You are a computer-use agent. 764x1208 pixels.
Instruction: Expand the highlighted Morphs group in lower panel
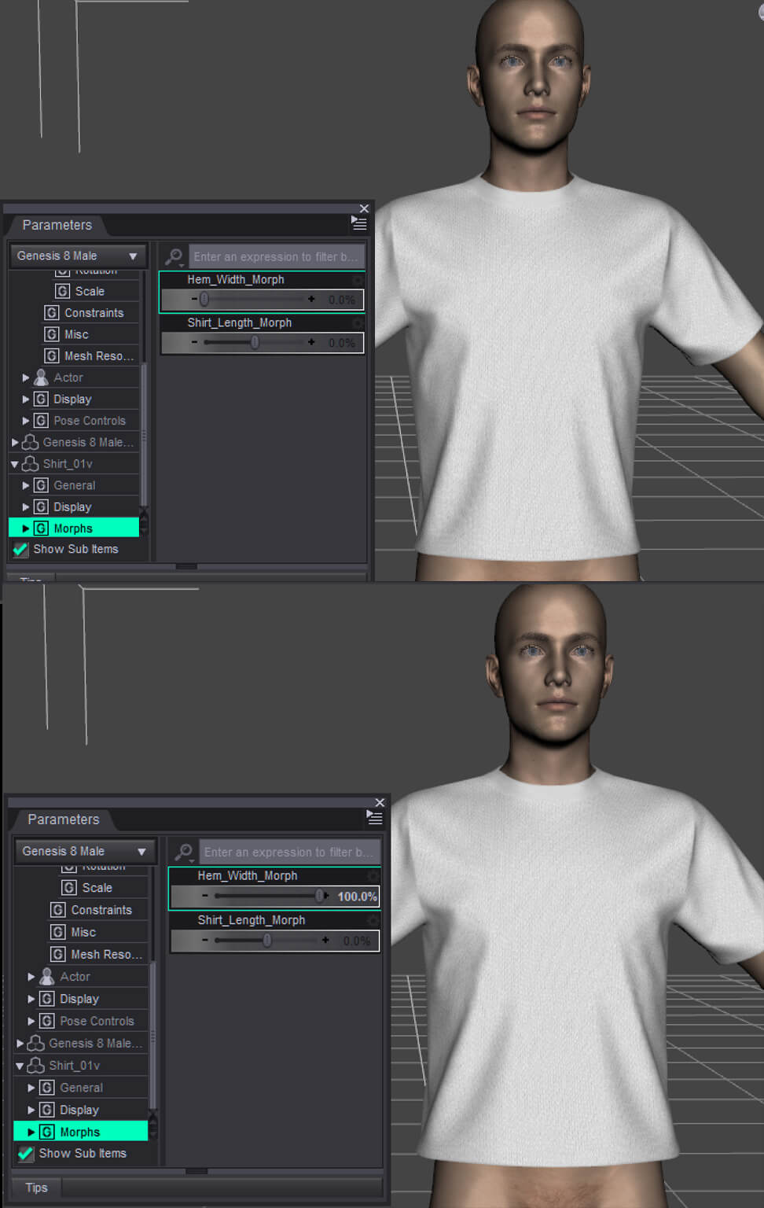31,1132
